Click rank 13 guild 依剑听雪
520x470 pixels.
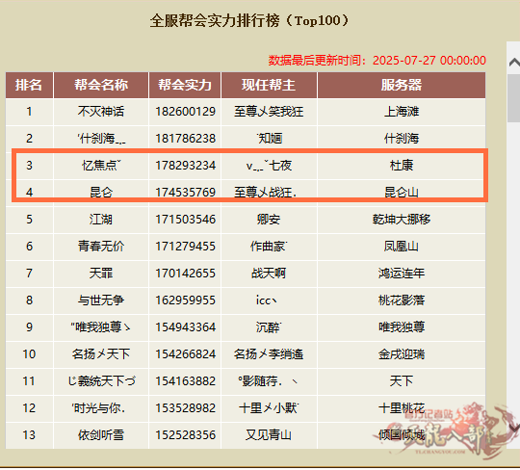tap(101, 435)
